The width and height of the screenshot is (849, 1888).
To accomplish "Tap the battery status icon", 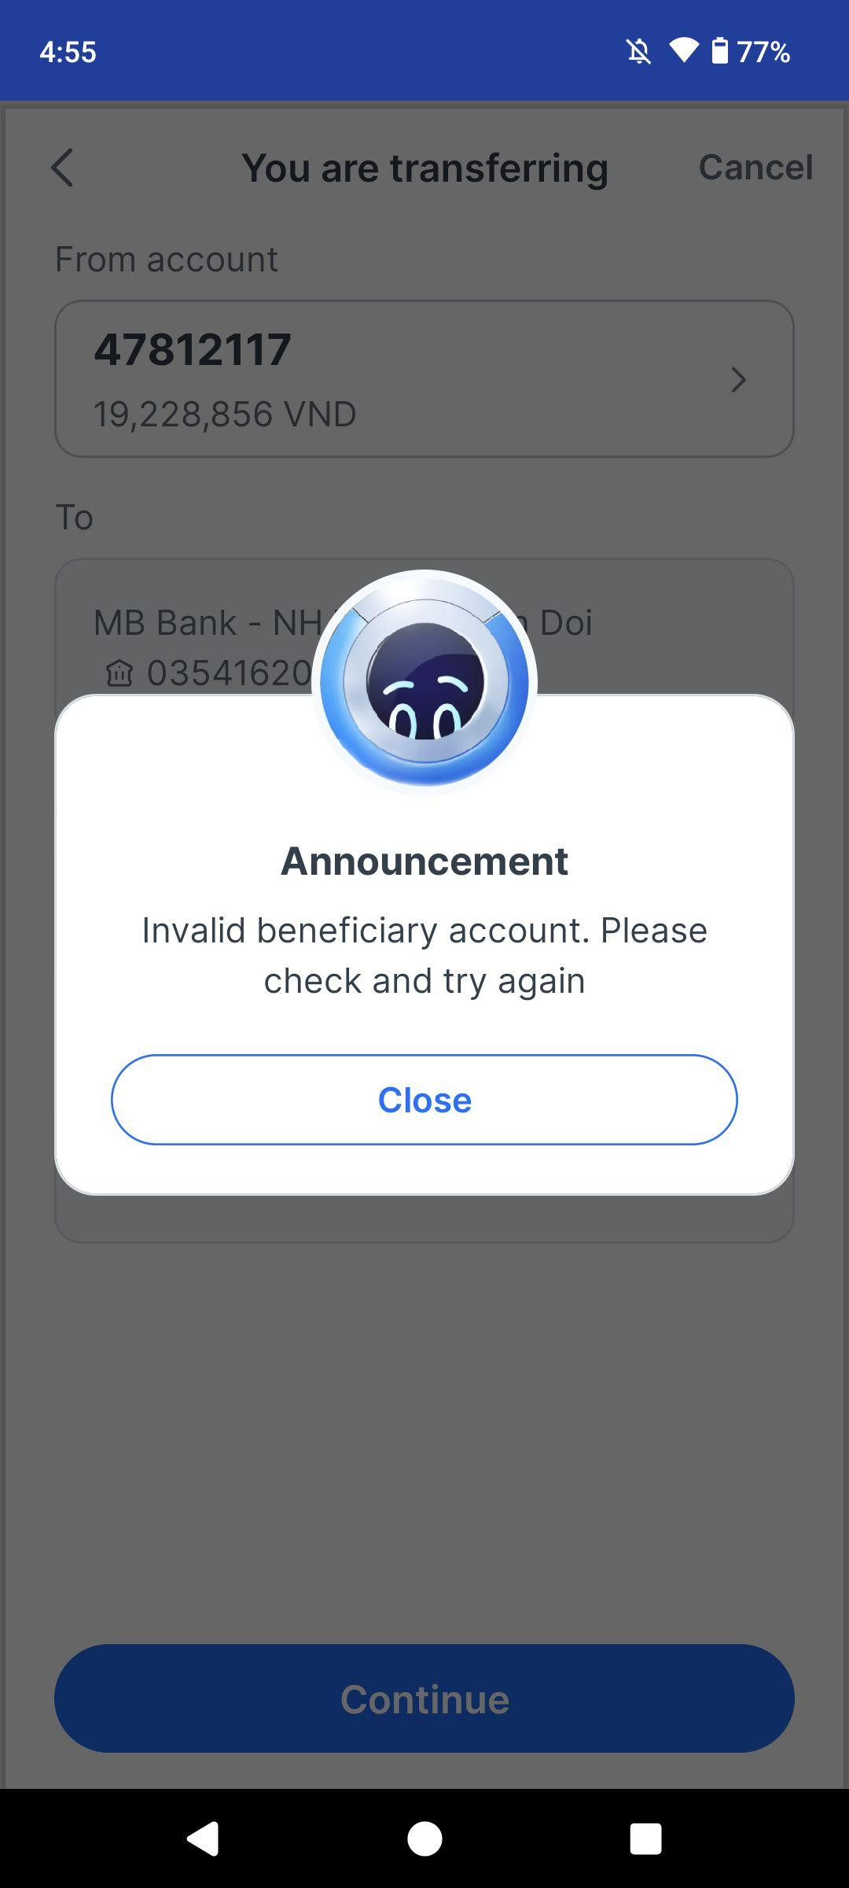I will point(719,51).
